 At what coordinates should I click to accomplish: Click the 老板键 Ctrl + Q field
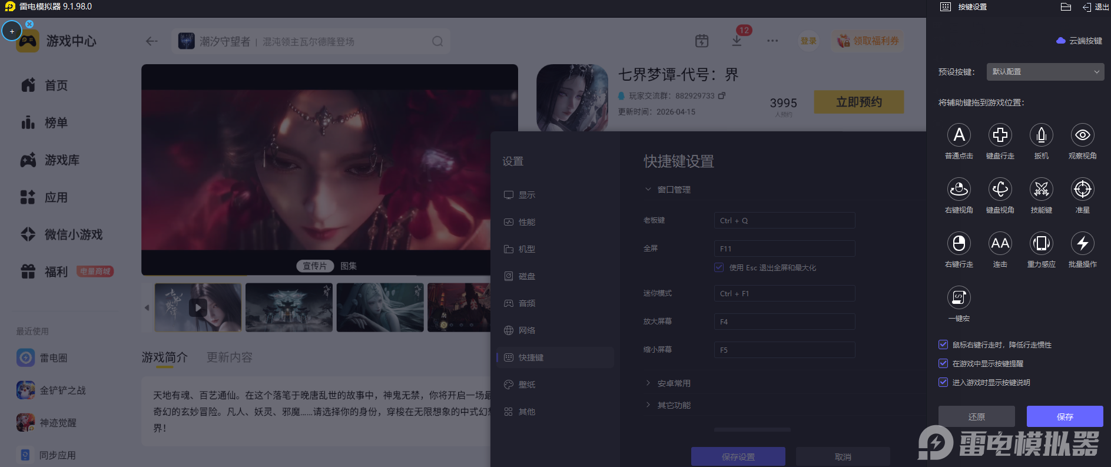[x=784, y=220]
